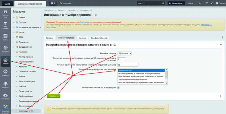Click the window layout icon beside RU

pos(207,3)
